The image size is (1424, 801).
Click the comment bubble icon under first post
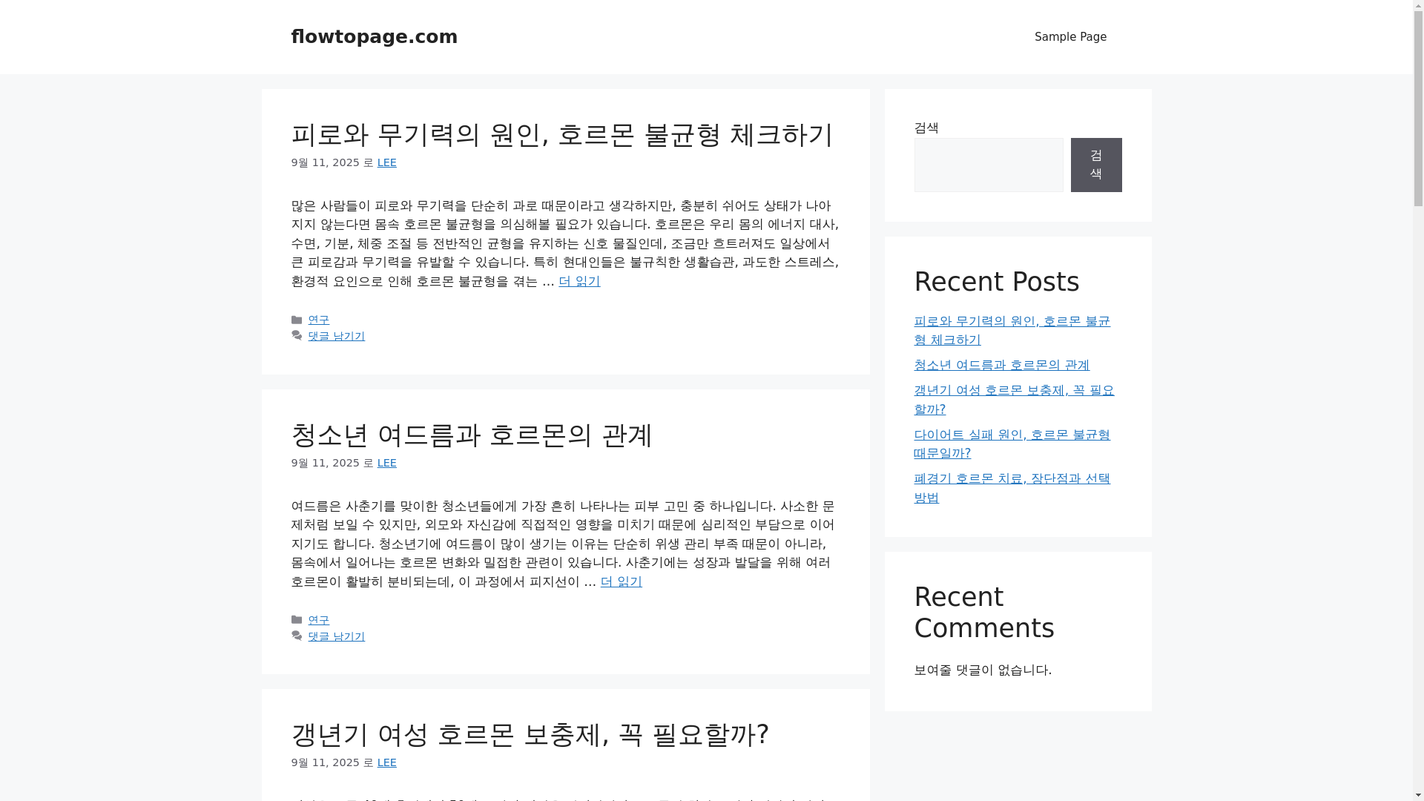point(297,336)
